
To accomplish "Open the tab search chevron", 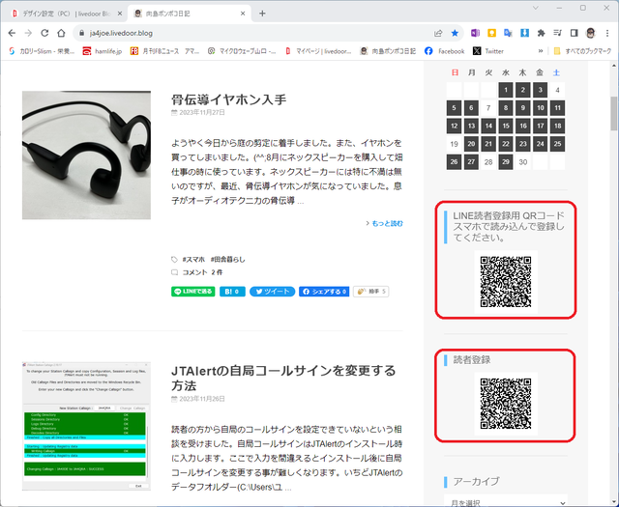I will [535, 8].
